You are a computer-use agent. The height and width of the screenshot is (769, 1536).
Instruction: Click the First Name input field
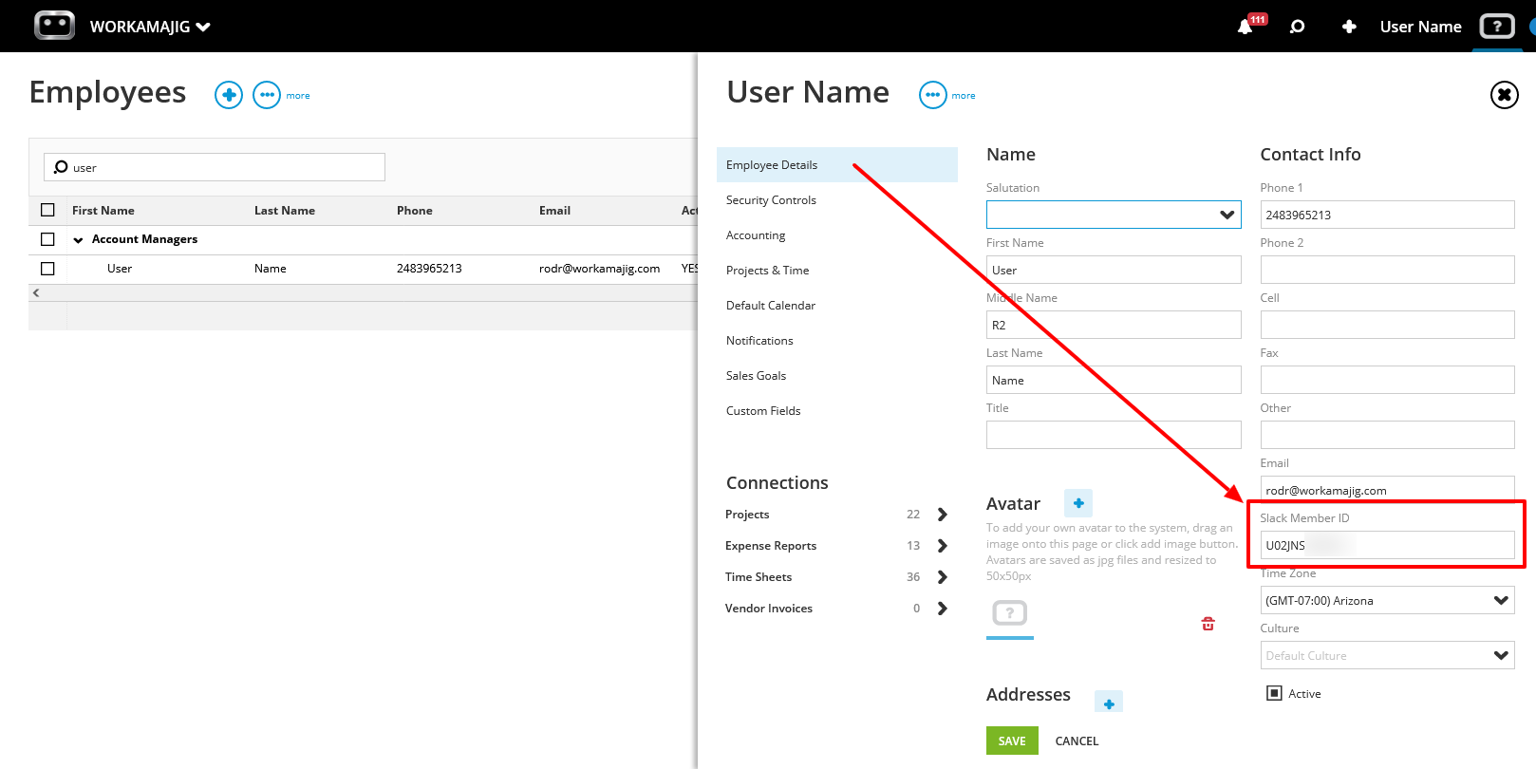tap(1114, 270)
